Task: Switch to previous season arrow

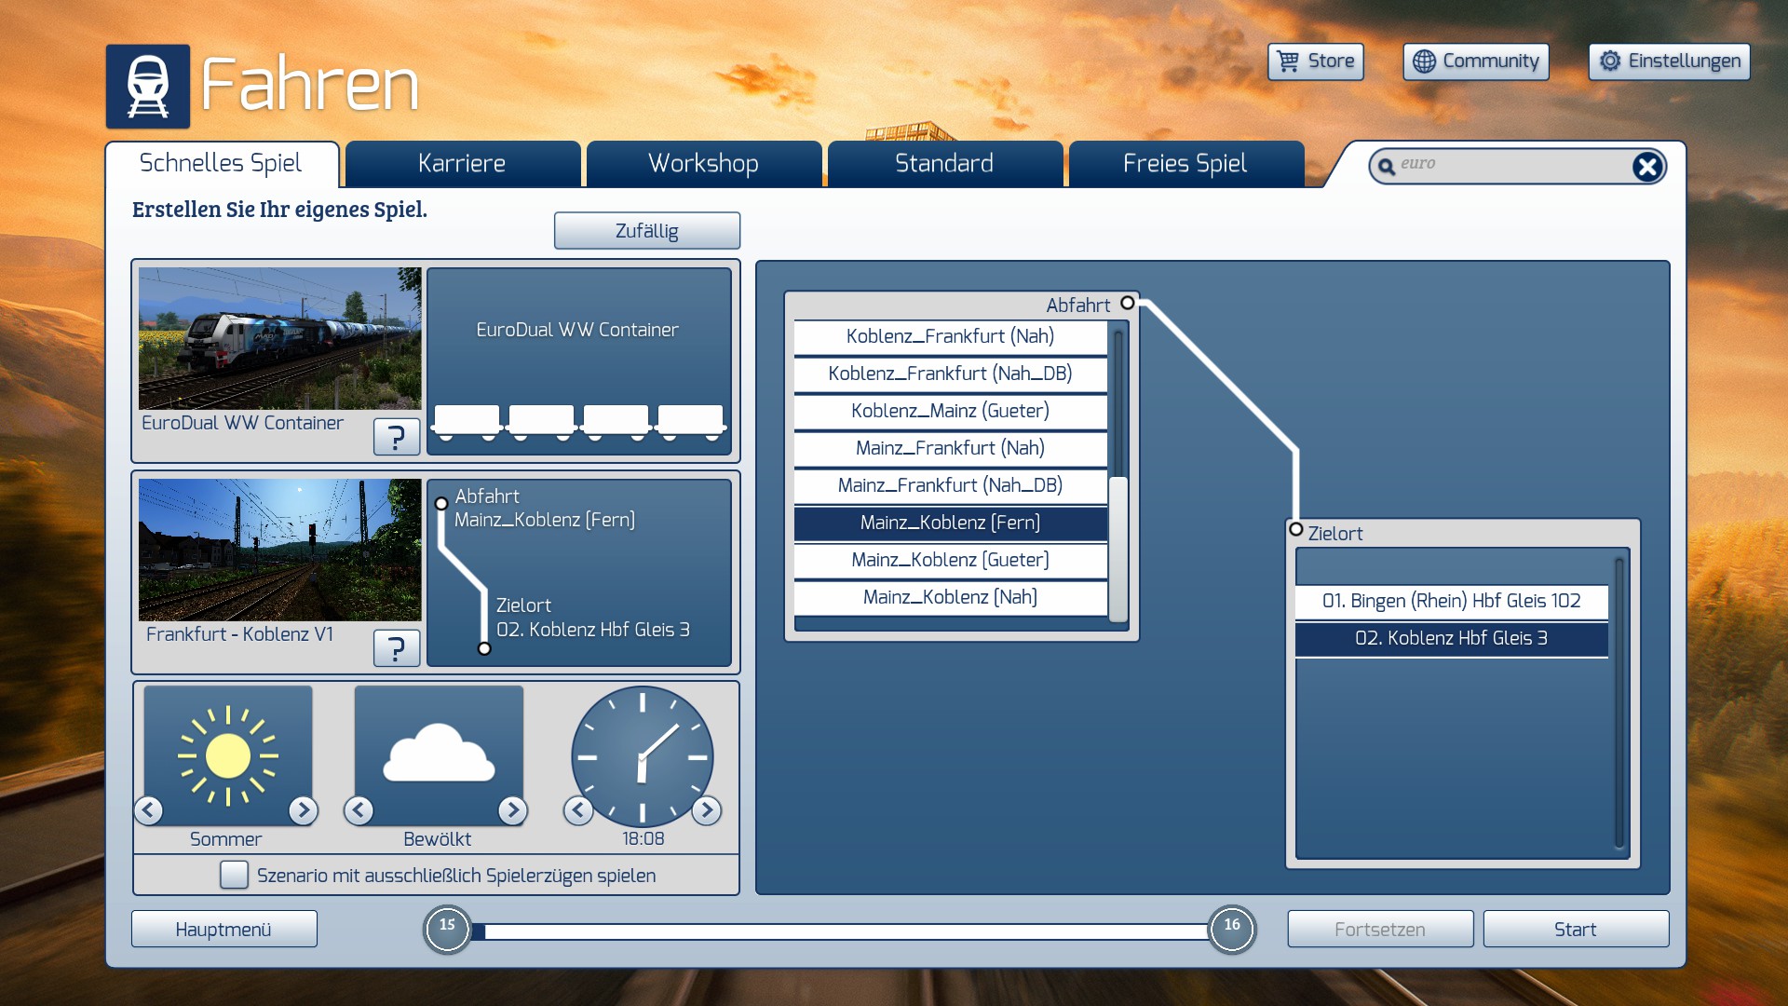Action: 149,810
